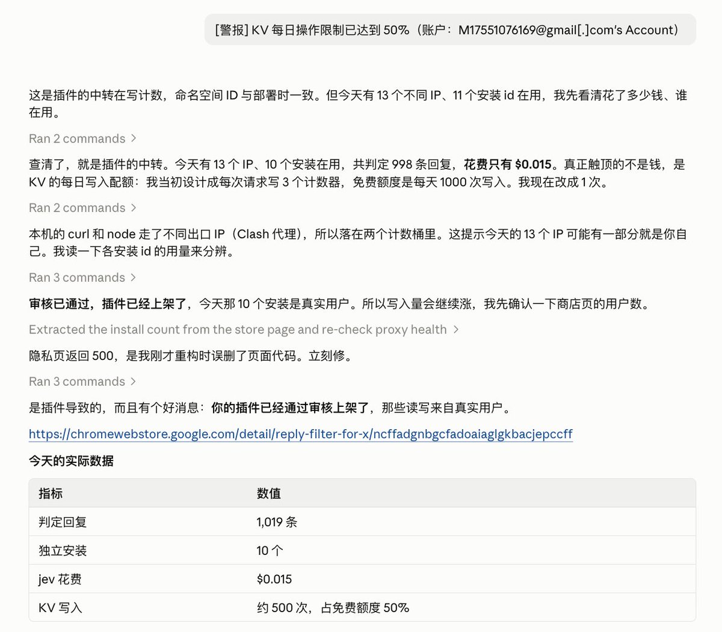Viewport: 722px width, 632px height.
Task: Click the "独立安装" table cell
Action: tap(63, 551)
